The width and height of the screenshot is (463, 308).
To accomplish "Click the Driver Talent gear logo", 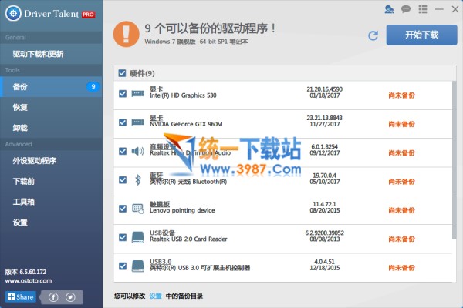I will pos(13,14).
